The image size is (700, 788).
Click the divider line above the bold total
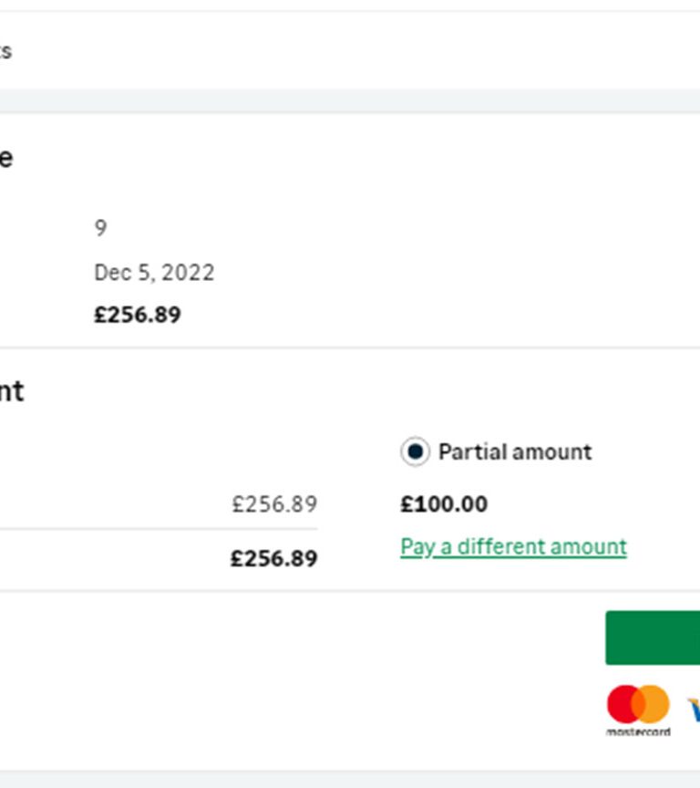click(x=159, y=529)
